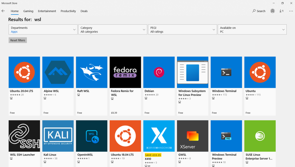Image resolution: width=295 pixels, height=167 pixels.
Task: Expand the PEGI ratings dropdown
Action: point(182,30)
